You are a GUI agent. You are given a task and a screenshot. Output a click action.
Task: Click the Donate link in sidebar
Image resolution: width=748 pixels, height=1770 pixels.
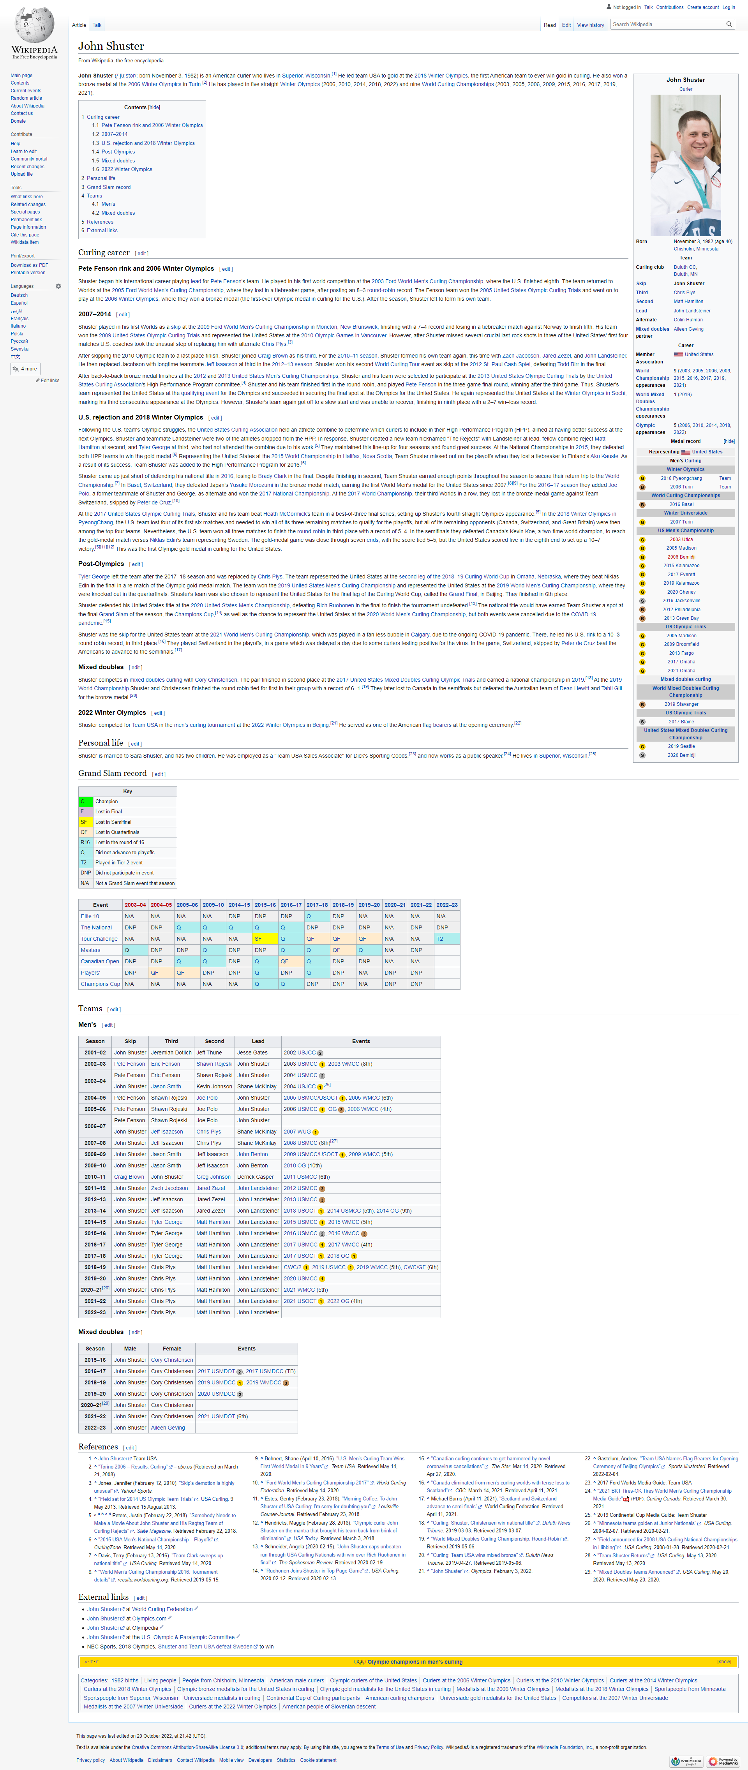coord(17,120)
